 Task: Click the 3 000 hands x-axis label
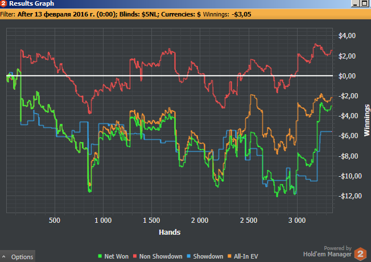297,221
